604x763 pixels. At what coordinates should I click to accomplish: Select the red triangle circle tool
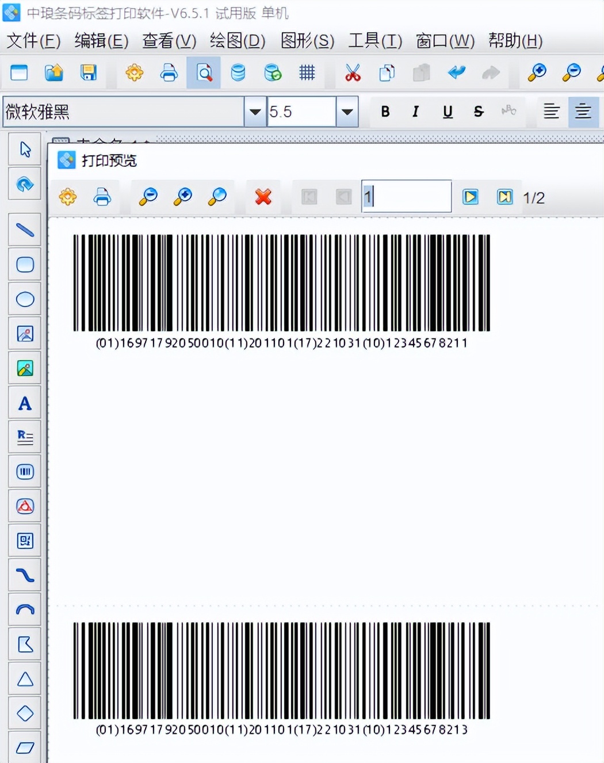[25, 506]
